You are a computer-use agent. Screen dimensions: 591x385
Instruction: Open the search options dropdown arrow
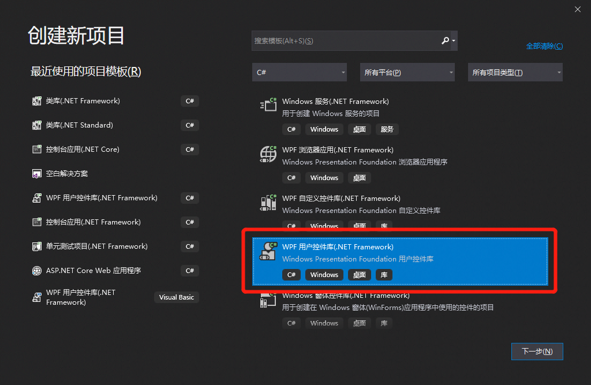[x=454, y=40]
